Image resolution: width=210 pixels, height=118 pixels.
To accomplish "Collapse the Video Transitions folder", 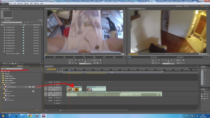I will [1, 83].
